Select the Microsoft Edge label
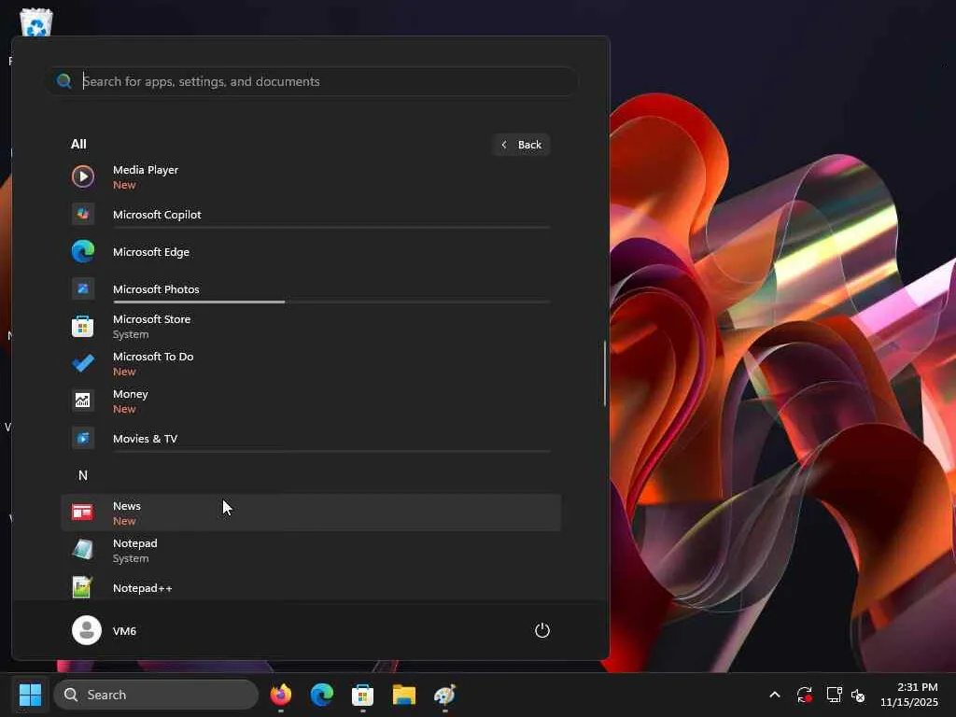The width and height of the screenshot is (956, 717). point(151,252)
